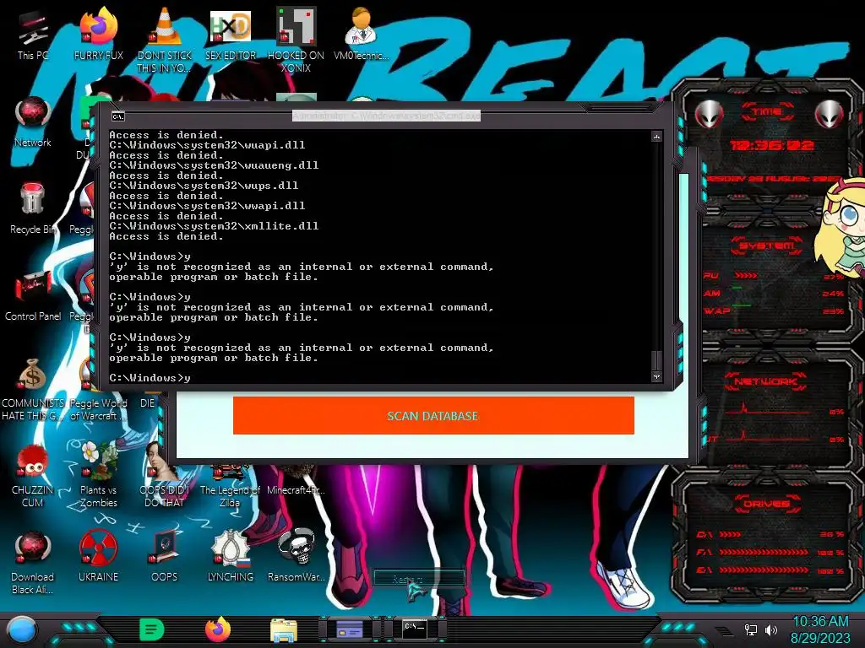Screen dimensions: 865x648
Task: Click the cmd scrollbar up arrow
Action: [656, 137]
